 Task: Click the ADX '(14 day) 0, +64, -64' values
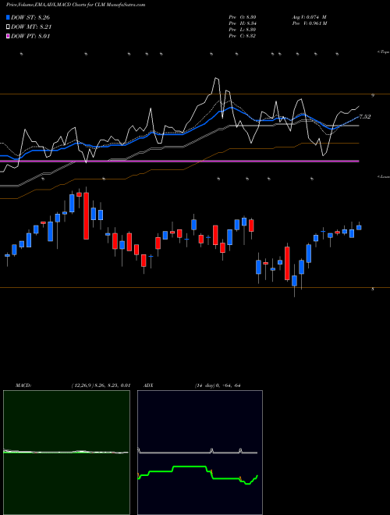pyautogui.click(x=218, y=385)
